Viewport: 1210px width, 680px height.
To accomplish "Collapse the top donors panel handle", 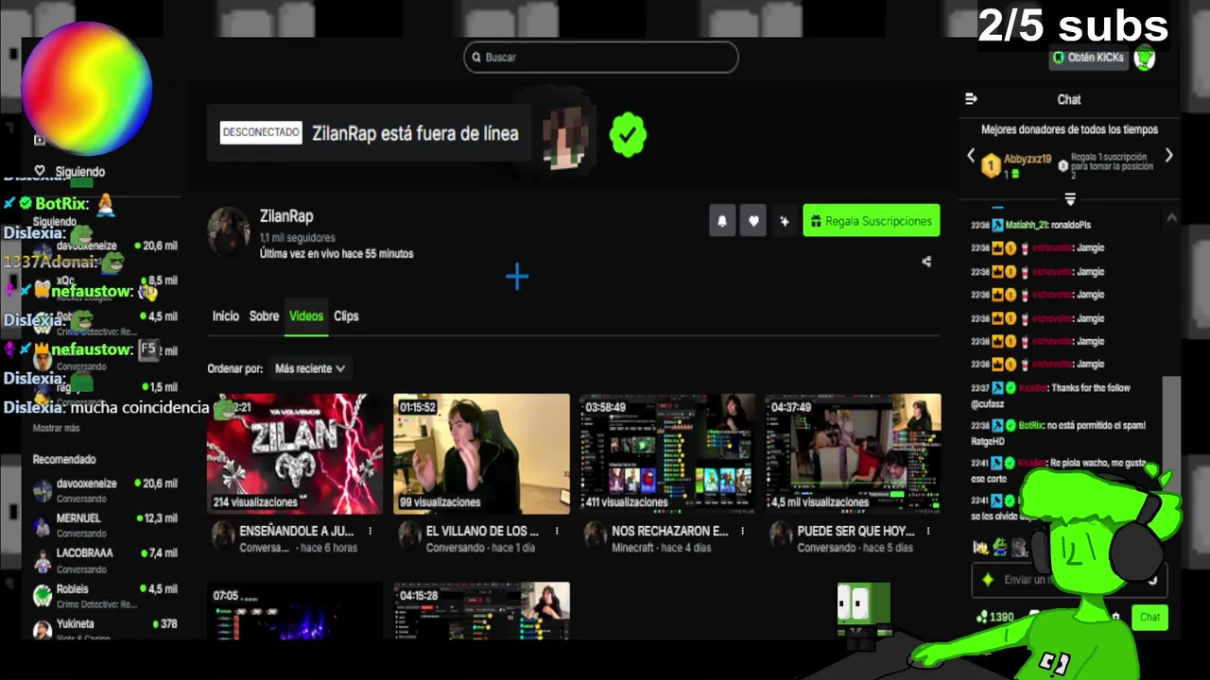I will (1070, 199).
